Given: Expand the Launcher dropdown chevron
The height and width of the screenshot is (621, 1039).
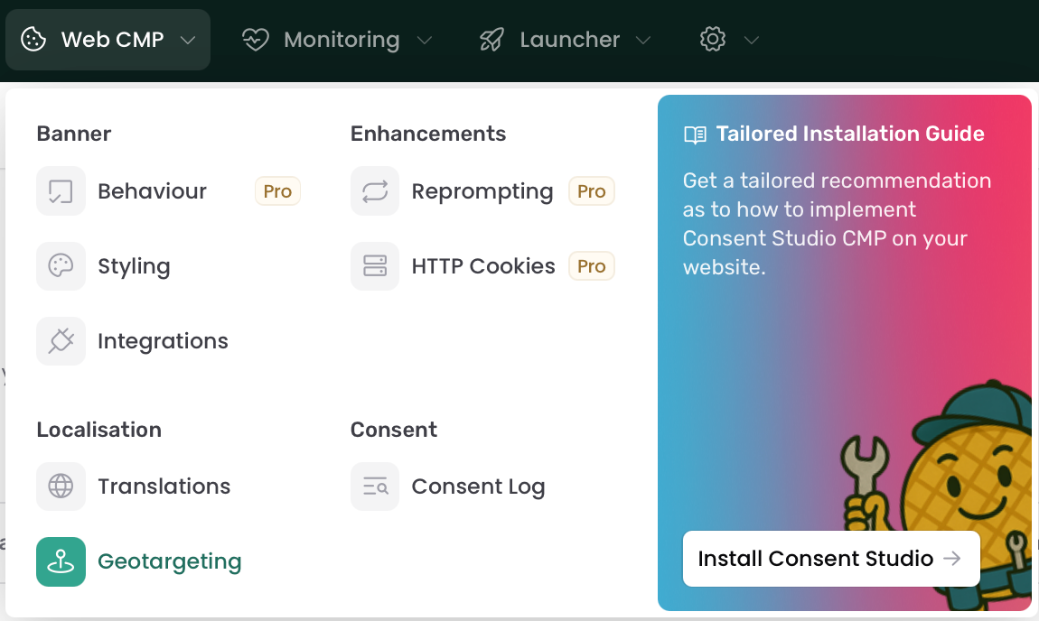Looking at the screenshot, I should tap(642, 41).
